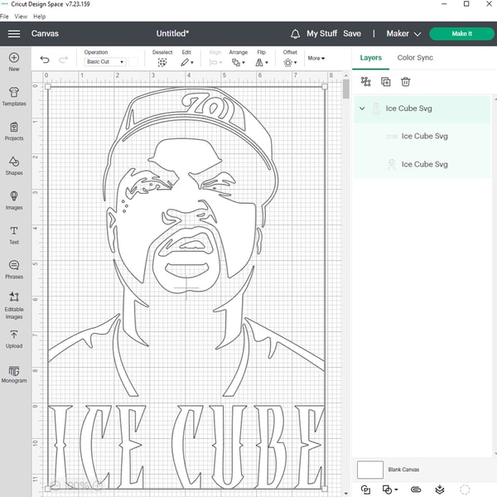Click the Undo arrow

pyautogui.click(x=45, y=60)
